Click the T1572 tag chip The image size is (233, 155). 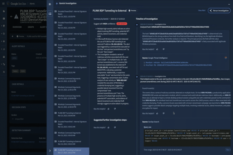point(23,71)
